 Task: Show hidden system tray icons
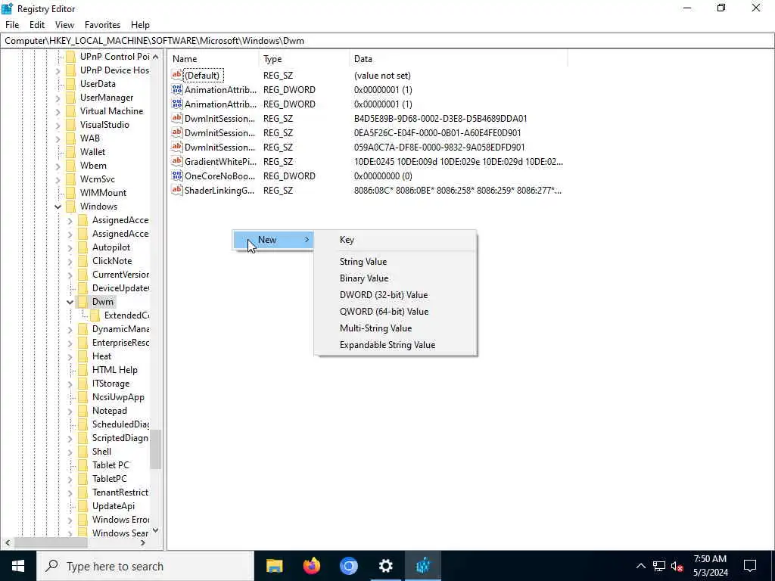[x=640, y=566]
